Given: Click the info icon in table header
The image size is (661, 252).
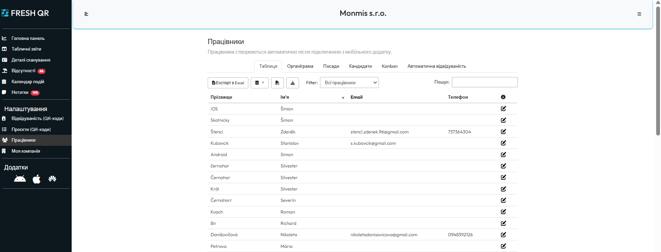Looking at the screenshot, I should (x=503, y=97).
